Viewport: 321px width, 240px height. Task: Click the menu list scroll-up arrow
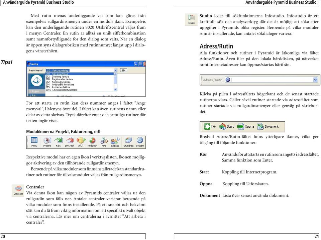click(x=115, y=74)
